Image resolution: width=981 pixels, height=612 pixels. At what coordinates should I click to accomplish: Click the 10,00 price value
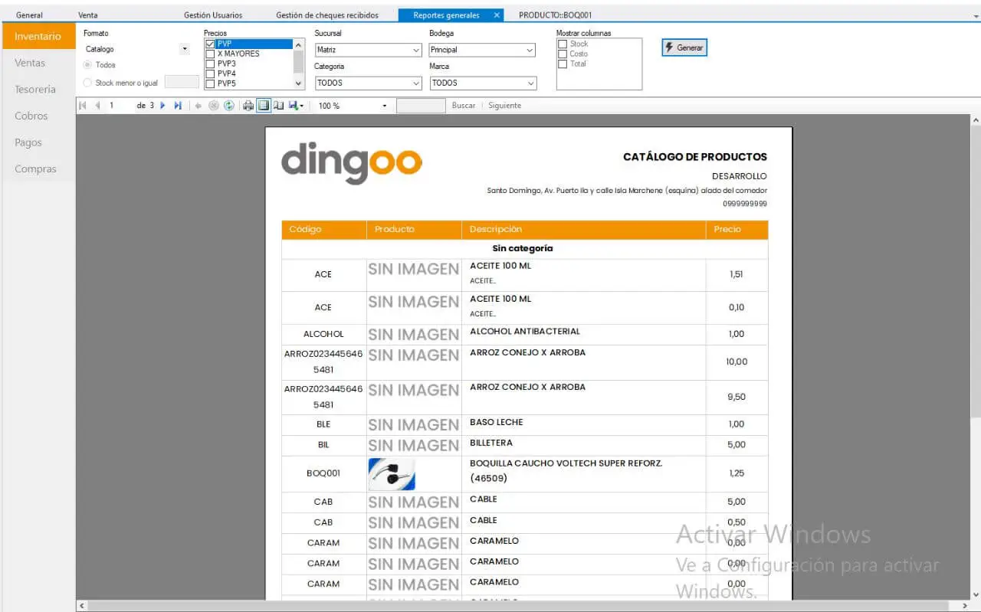(737, 362)
